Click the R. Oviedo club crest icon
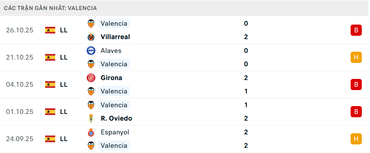This screenshot has width=370, height=153. tap(91, 118)
